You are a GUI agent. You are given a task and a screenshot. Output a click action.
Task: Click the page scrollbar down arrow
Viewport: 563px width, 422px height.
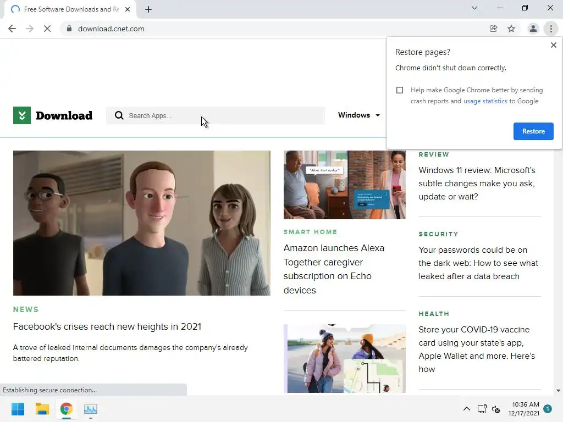(558, 391)
